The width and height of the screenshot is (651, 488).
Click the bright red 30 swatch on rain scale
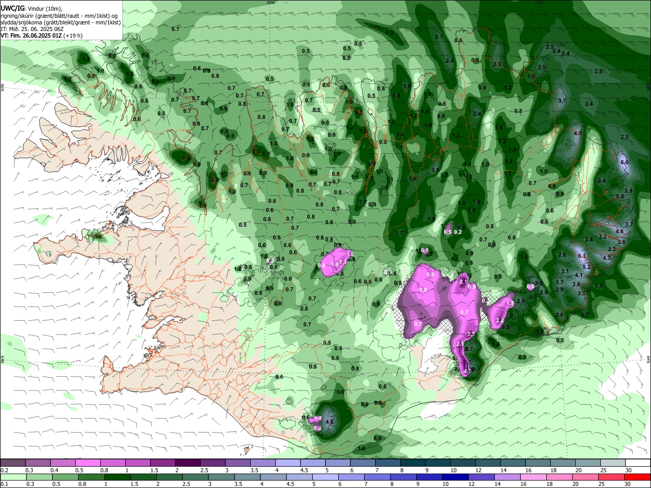click(x=637, y=477)
